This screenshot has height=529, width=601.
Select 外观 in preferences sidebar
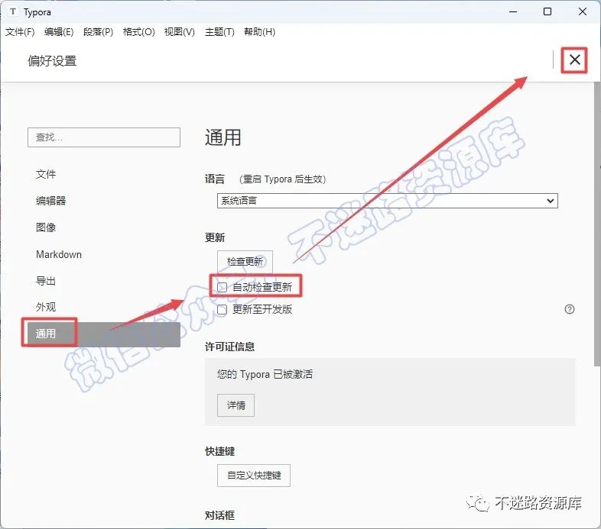[104, 308]
